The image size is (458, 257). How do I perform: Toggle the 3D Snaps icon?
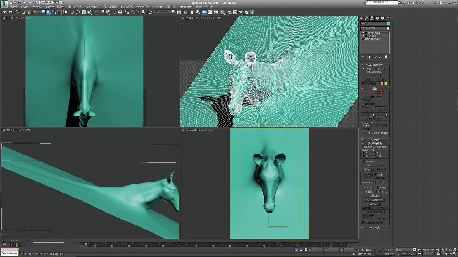coord(126,12)
